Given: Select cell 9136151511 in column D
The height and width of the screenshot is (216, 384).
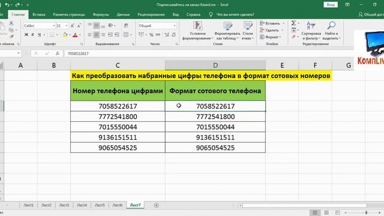Looking at the screenshot, I should coord(215,137).
